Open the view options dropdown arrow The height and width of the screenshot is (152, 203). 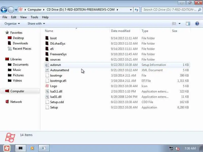point(179,24)
